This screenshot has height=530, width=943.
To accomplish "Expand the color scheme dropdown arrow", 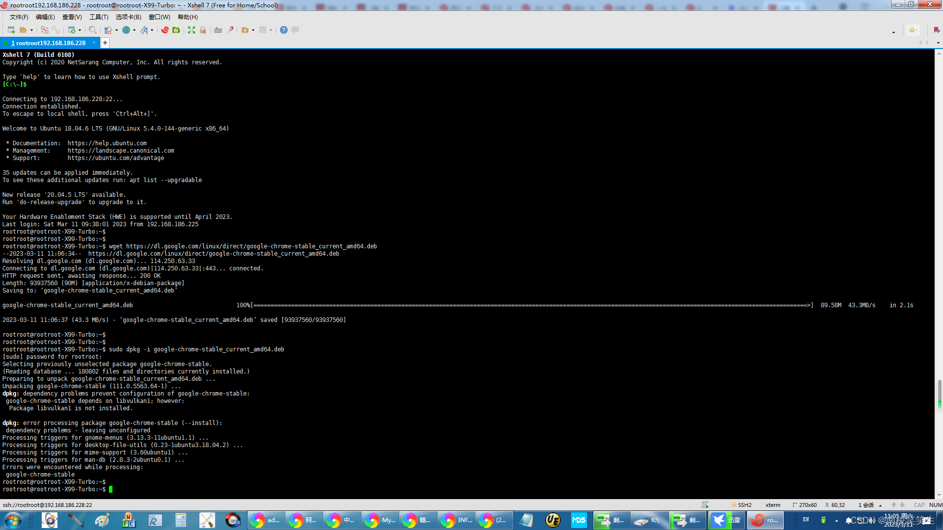I will pos(116,30).
